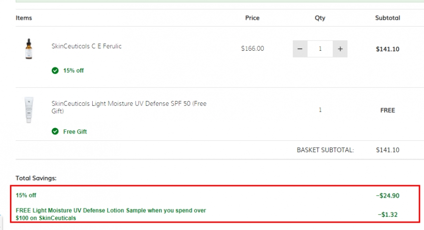Click the $166.00 price of C E Ferulic
The width and height of the screenshot is (424, 230).
click(252, 49)
